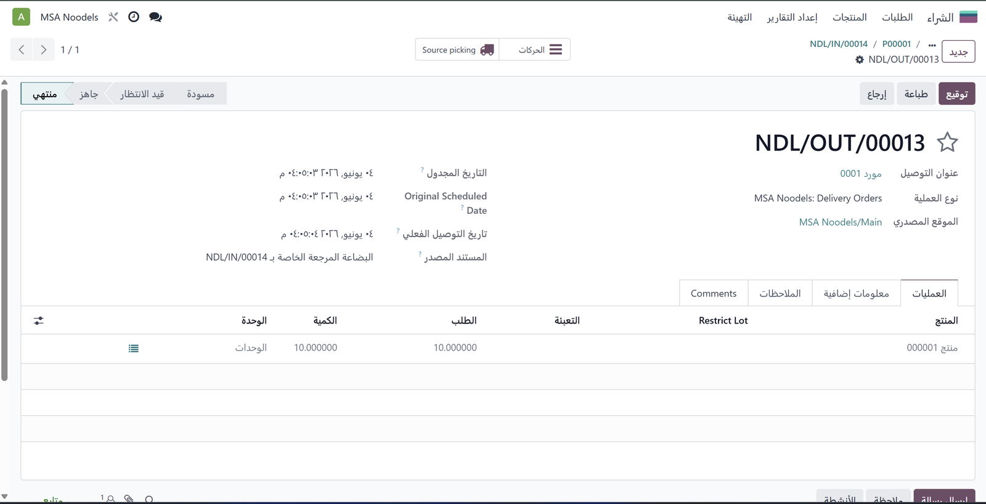Image resolution: width=986 pixels, height=504 pixels.
Task: Open the المنتجات products menu
Action: click(x=849, y=17)
